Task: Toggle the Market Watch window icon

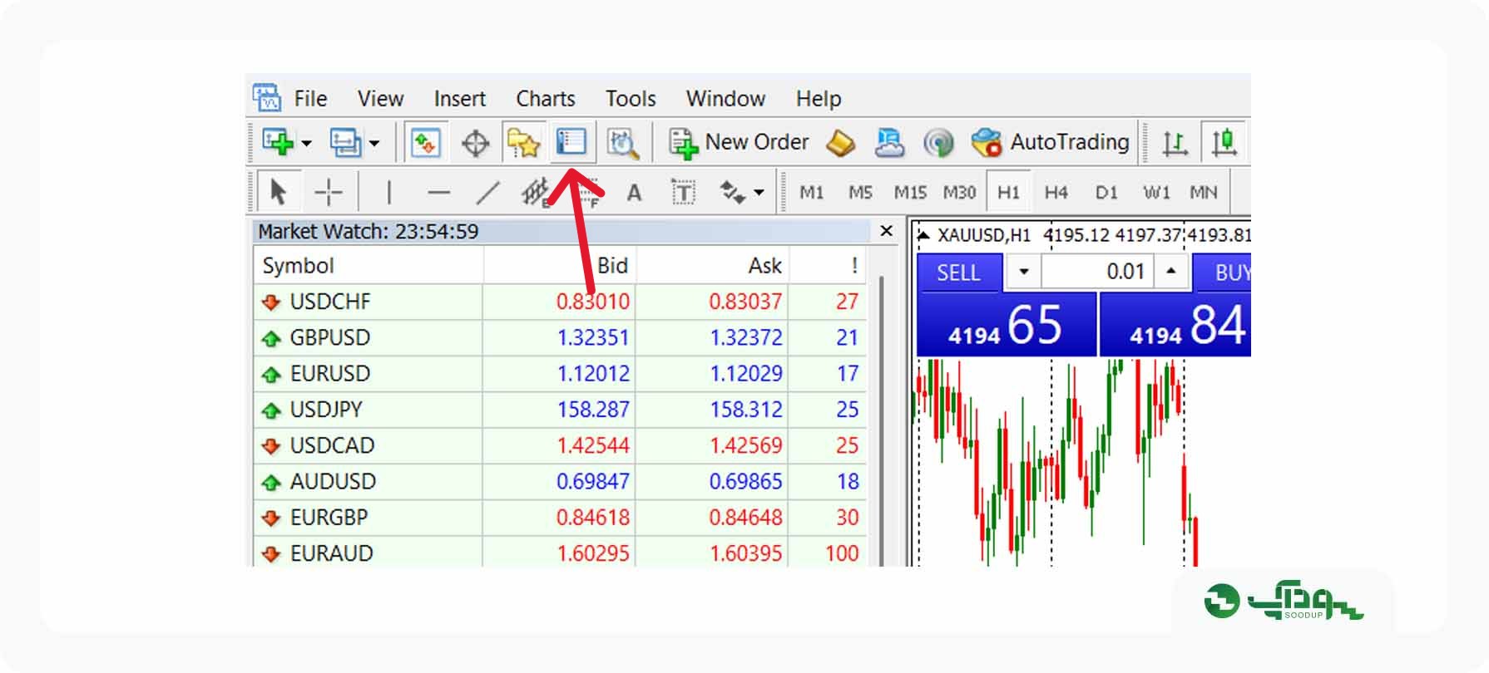Action: (x=426, y=143)
